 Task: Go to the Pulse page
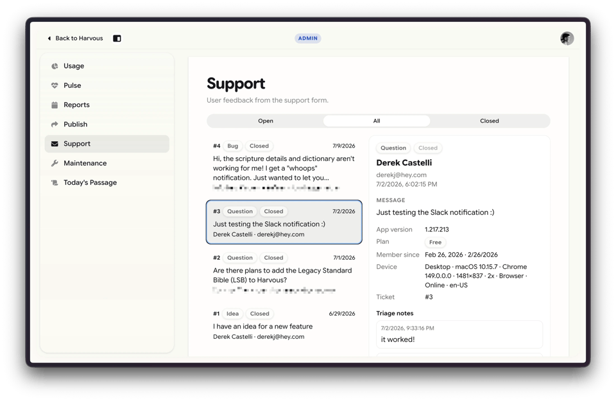(107, 85)
